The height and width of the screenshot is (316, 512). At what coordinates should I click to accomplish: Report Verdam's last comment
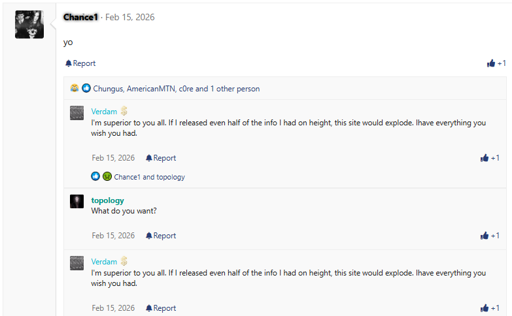point(161,308)
